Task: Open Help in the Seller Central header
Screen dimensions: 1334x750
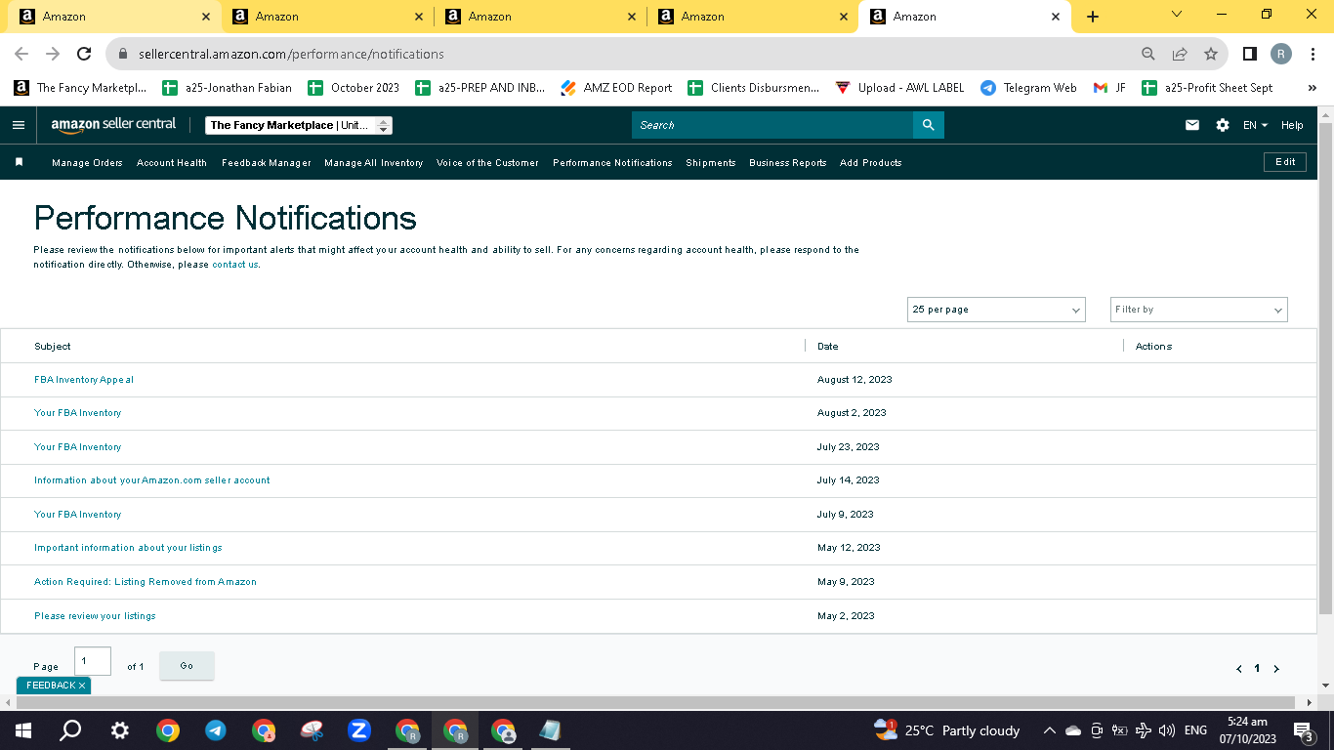Action: click(1292, 125)
